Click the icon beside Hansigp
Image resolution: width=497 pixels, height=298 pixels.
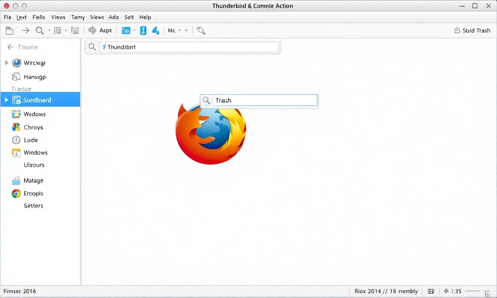pyautogui.click(x=16, y=77)
